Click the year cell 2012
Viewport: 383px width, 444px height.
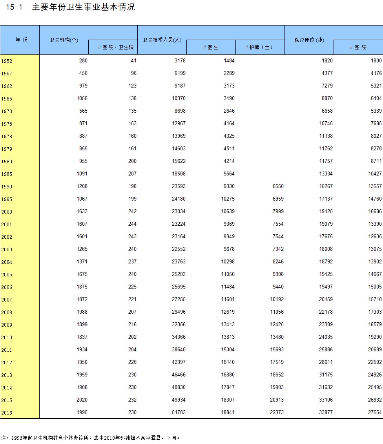[x=7, y=362]
